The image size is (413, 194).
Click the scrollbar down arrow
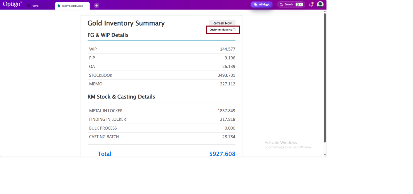click(325, 155)
